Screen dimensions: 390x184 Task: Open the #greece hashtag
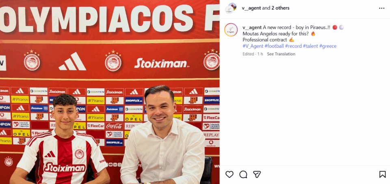(x=328, y=46)
